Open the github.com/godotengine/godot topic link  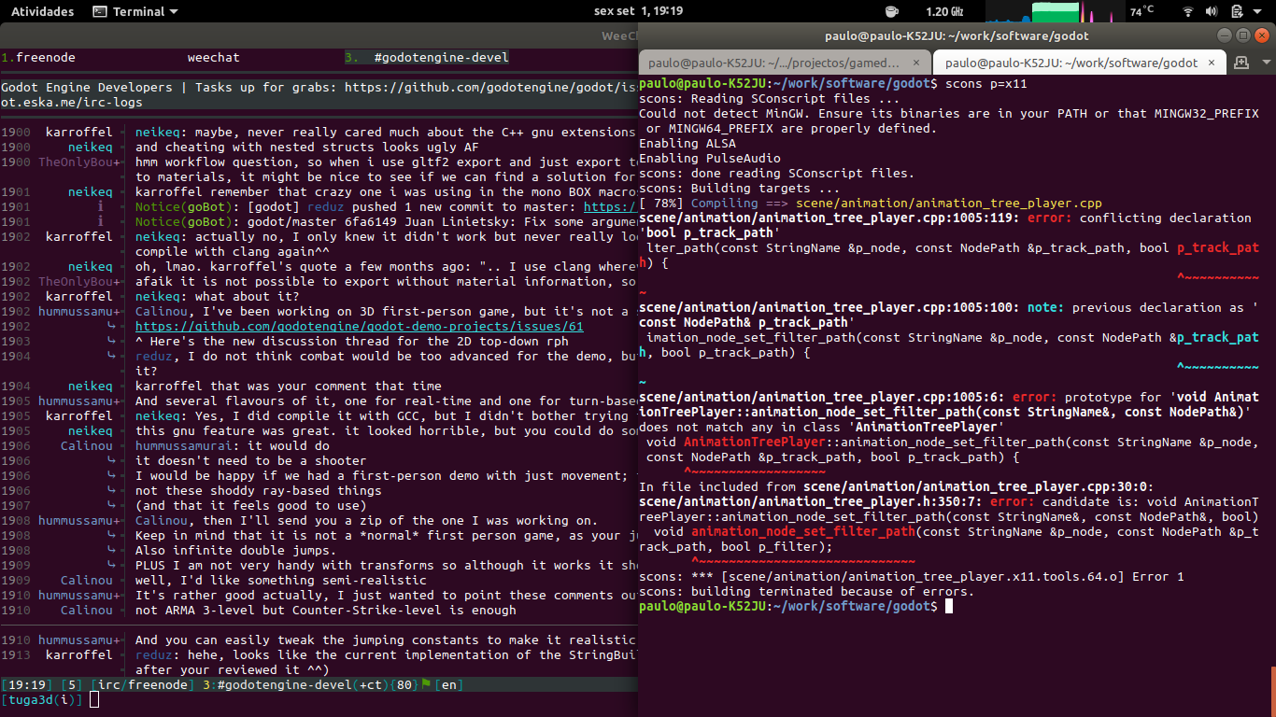point(490,87)
